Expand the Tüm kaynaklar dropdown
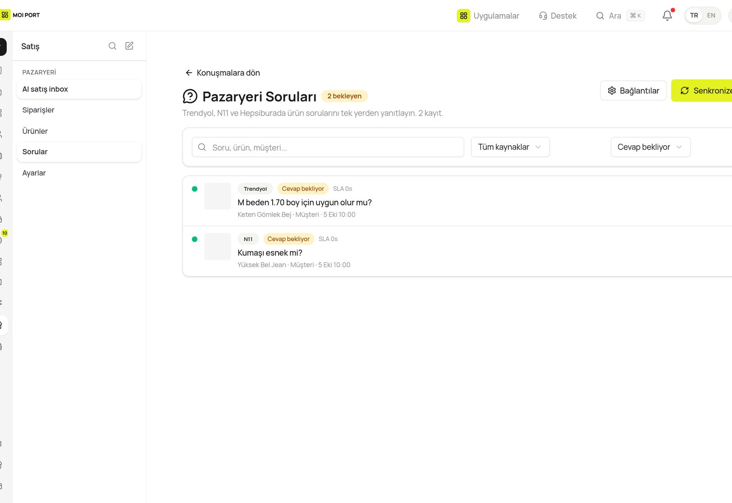 pyautogui.click(x=510, y=147)
